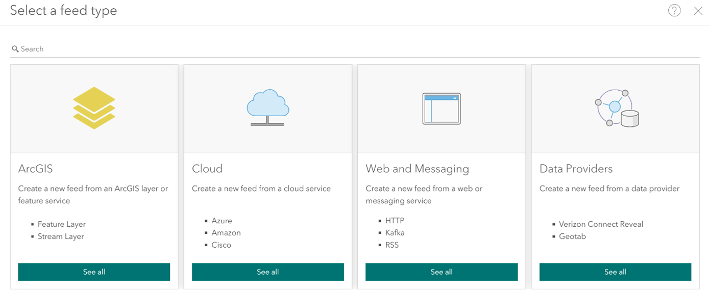The height and width of the screenshot is (294, 710).
Task: Click the RSS list item
Action: [392, 245]
